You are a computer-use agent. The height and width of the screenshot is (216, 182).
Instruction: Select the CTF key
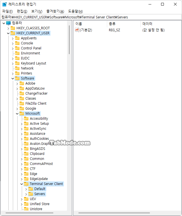pos(33,169)
